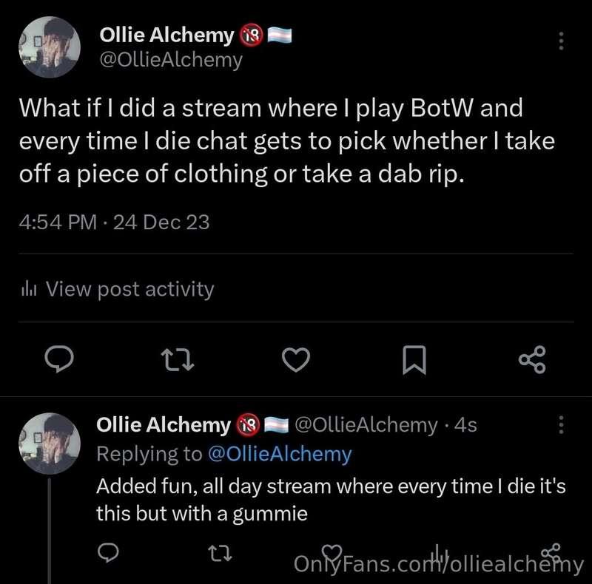The width and height of the screenshot is (592, 584).
Task: Open the main post's three-dot menu
Action: [x=561, y=41]
